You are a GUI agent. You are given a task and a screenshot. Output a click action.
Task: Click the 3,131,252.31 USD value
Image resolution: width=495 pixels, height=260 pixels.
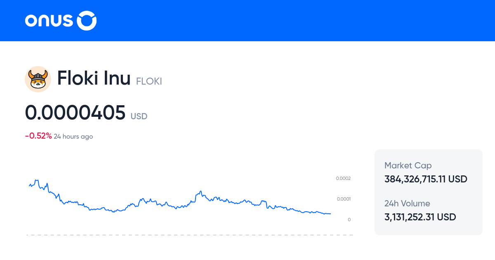coord(420,217)
